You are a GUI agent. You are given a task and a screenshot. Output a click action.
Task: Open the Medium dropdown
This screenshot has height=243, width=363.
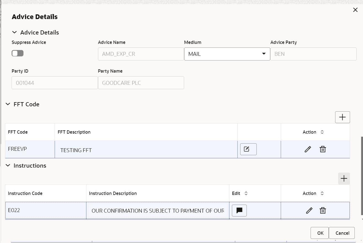[263, 54]
